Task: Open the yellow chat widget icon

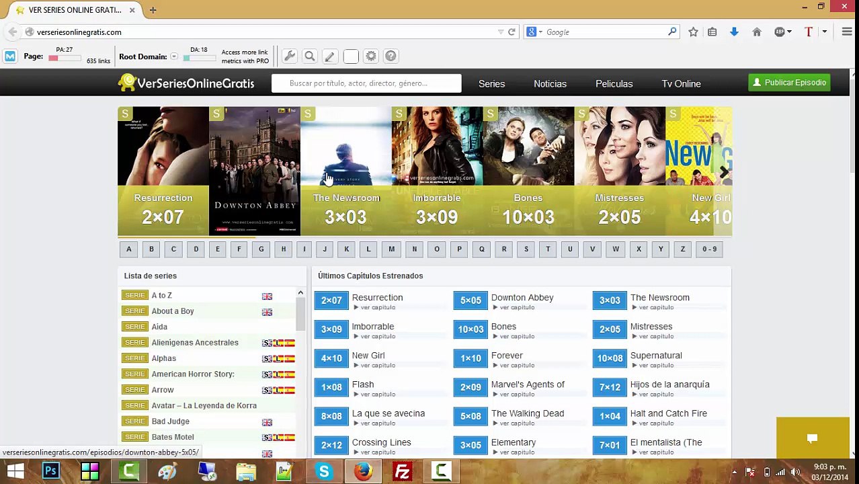Action: [812, 438]
